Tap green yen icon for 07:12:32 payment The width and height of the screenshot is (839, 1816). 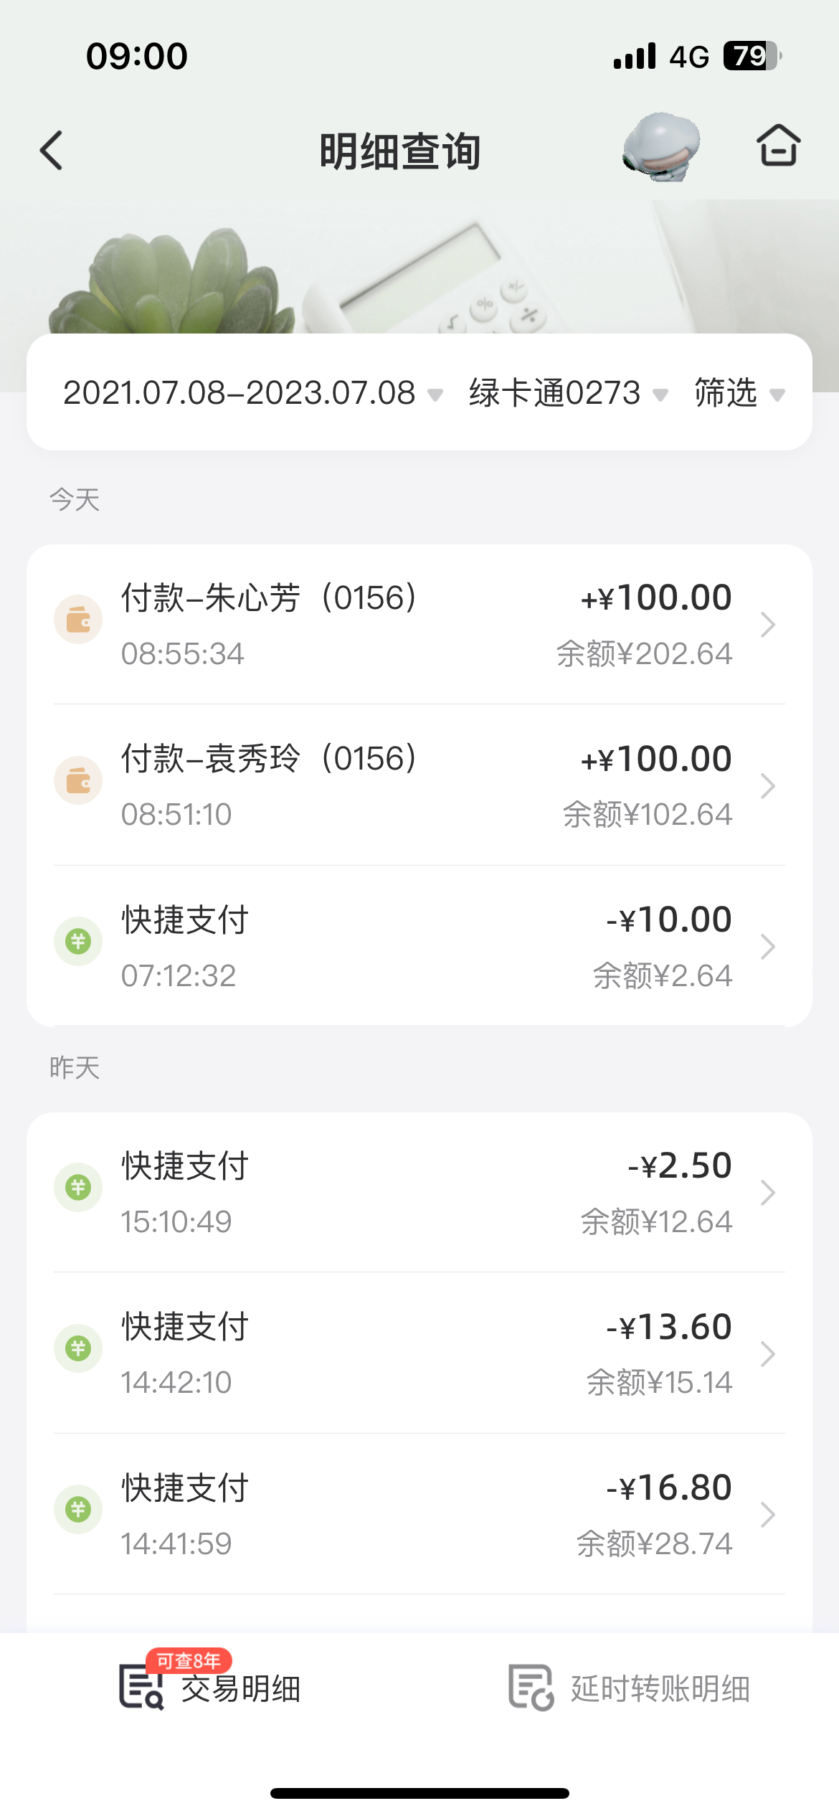pyautogui.click(x=78, y=941)
